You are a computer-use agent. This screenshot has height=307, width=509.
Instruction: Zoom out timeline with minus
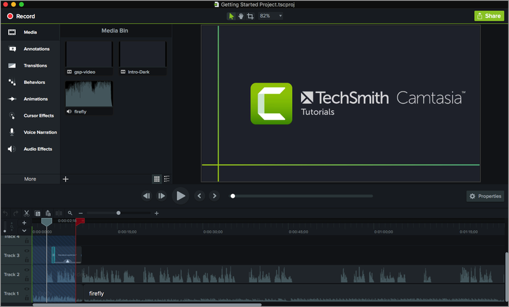tap(81, 214)
